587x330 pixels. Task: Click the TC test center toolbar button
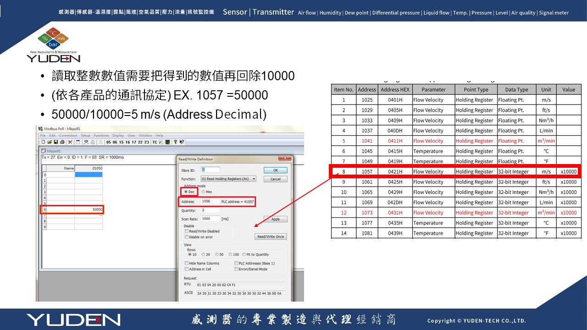pyautogui.click(x=155, y=142)
